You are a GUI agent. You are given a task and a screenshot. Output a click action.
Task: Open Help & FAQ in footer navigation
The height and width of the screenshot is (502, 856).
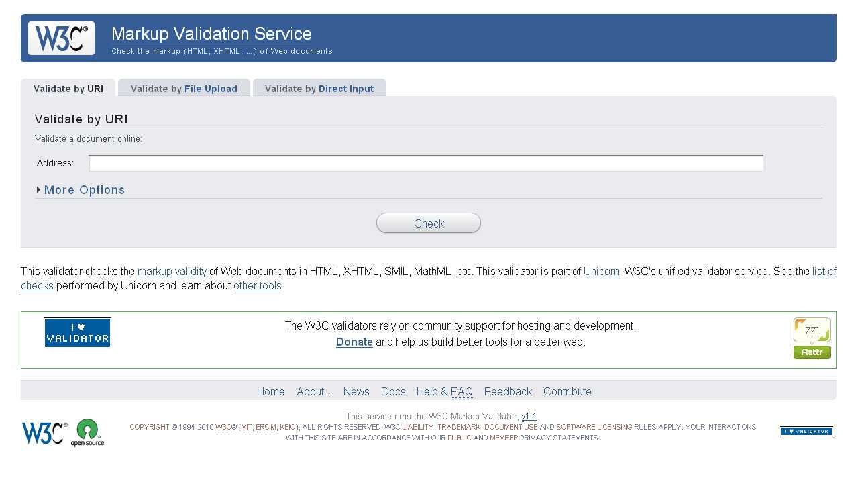445,392
